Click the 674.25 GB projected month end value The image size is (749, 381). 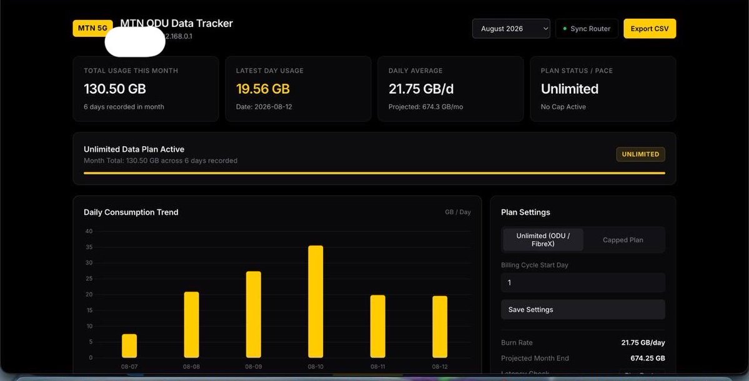[648, 358]
